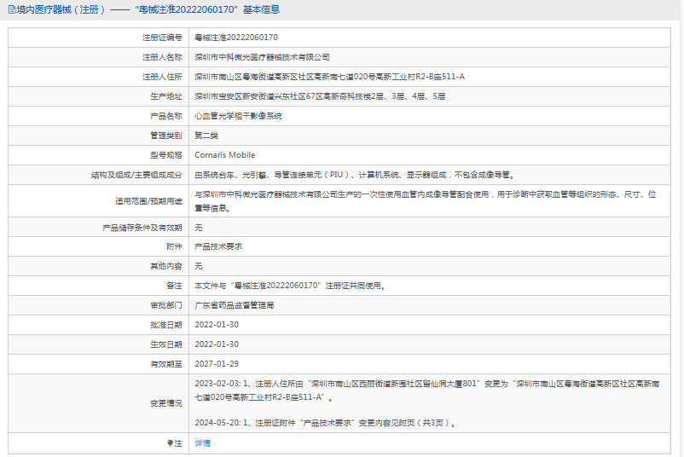The width and height of the screenshot is (684, 457).
Task: Click the 注册证编号 label cell
Action: coord(162,38)
